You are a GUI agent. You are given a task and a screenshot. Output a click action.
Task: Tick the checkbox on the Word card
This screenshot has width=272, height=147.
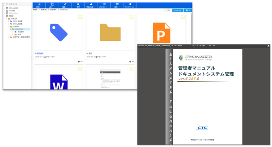tap(80, 69)
